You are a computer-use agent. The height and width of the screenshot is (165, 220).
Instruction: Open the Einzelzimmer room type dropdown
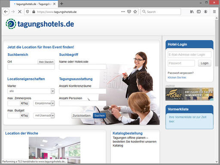pyautogui.click(x=44, y=103)
